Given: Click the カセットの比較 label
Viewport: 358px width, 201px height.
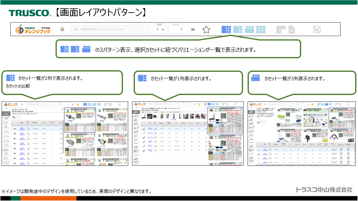Looking at the screenshot, I should pos(18,86).
